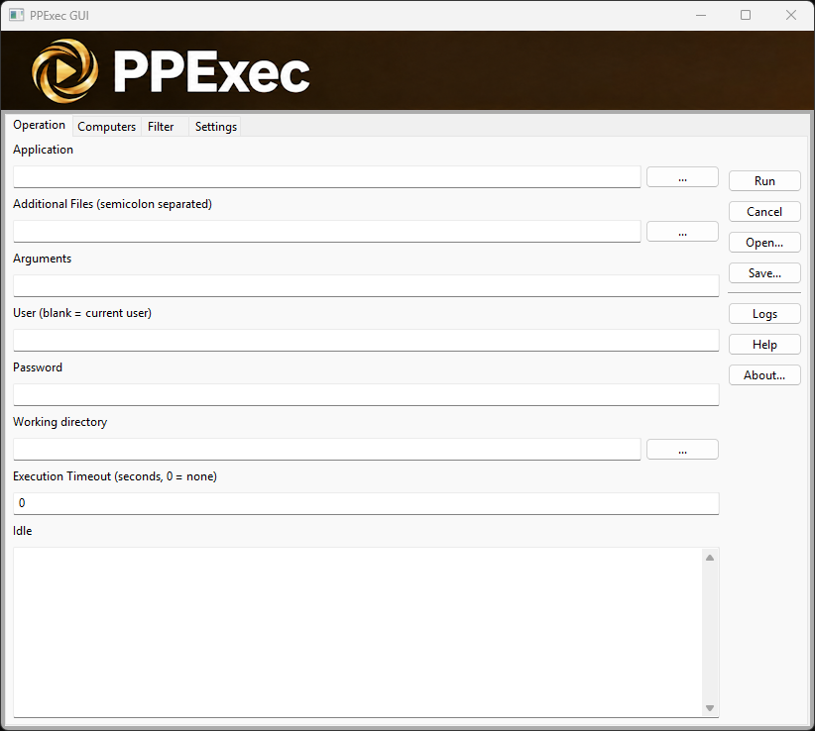
Task: Go to the Settings tab
Action: [x=216, y=127]
